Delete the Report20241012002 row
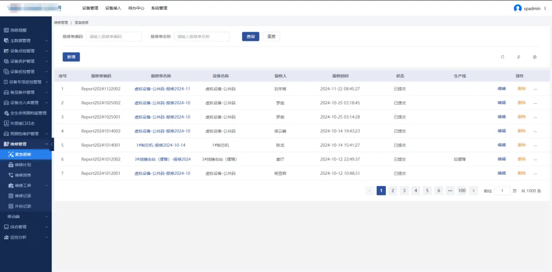 (521, 159)
